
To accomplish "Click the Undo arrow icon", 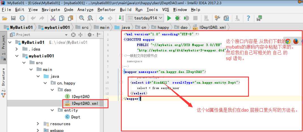I will coord(33,18).
